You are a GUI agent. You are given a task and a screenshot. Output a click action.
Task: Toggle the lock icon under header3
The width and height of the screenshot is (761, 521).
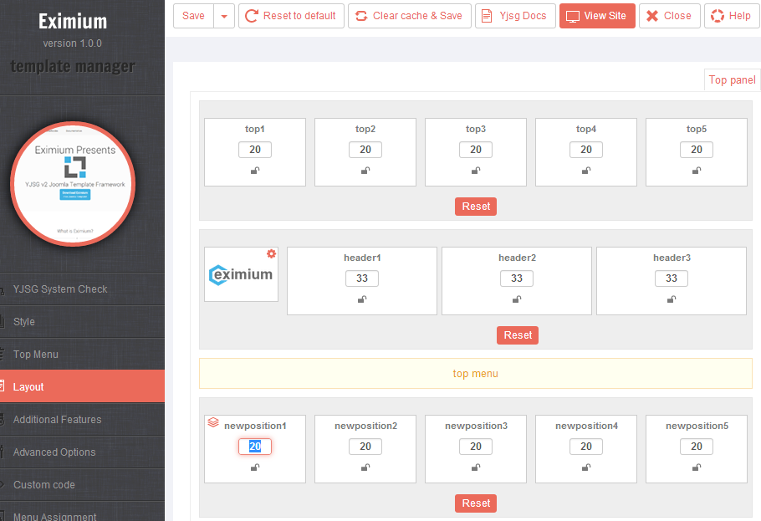[672, 299]
